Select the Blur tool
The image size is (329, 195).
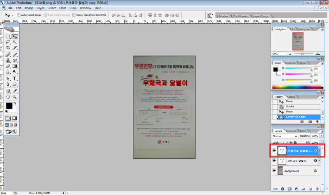(8, 72)
